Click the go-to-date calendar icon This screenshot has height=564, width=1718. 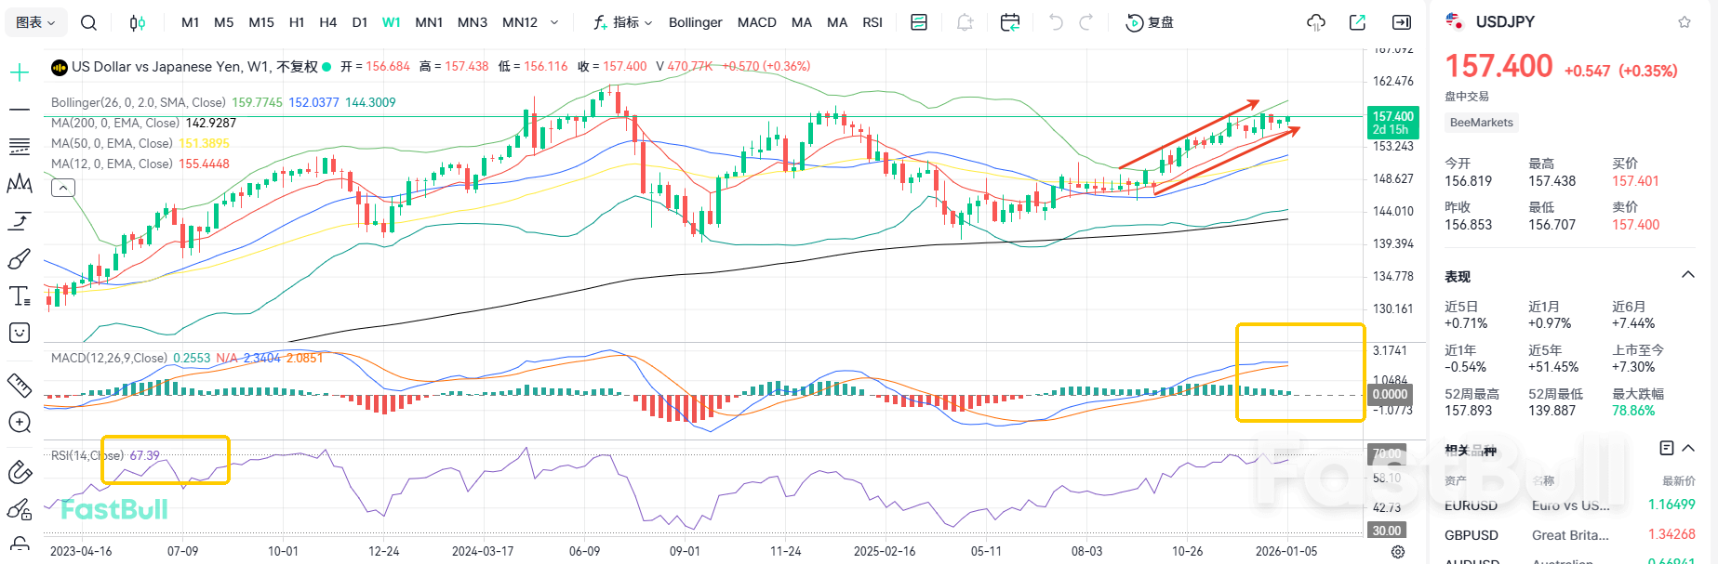(x=1009, y=22)
